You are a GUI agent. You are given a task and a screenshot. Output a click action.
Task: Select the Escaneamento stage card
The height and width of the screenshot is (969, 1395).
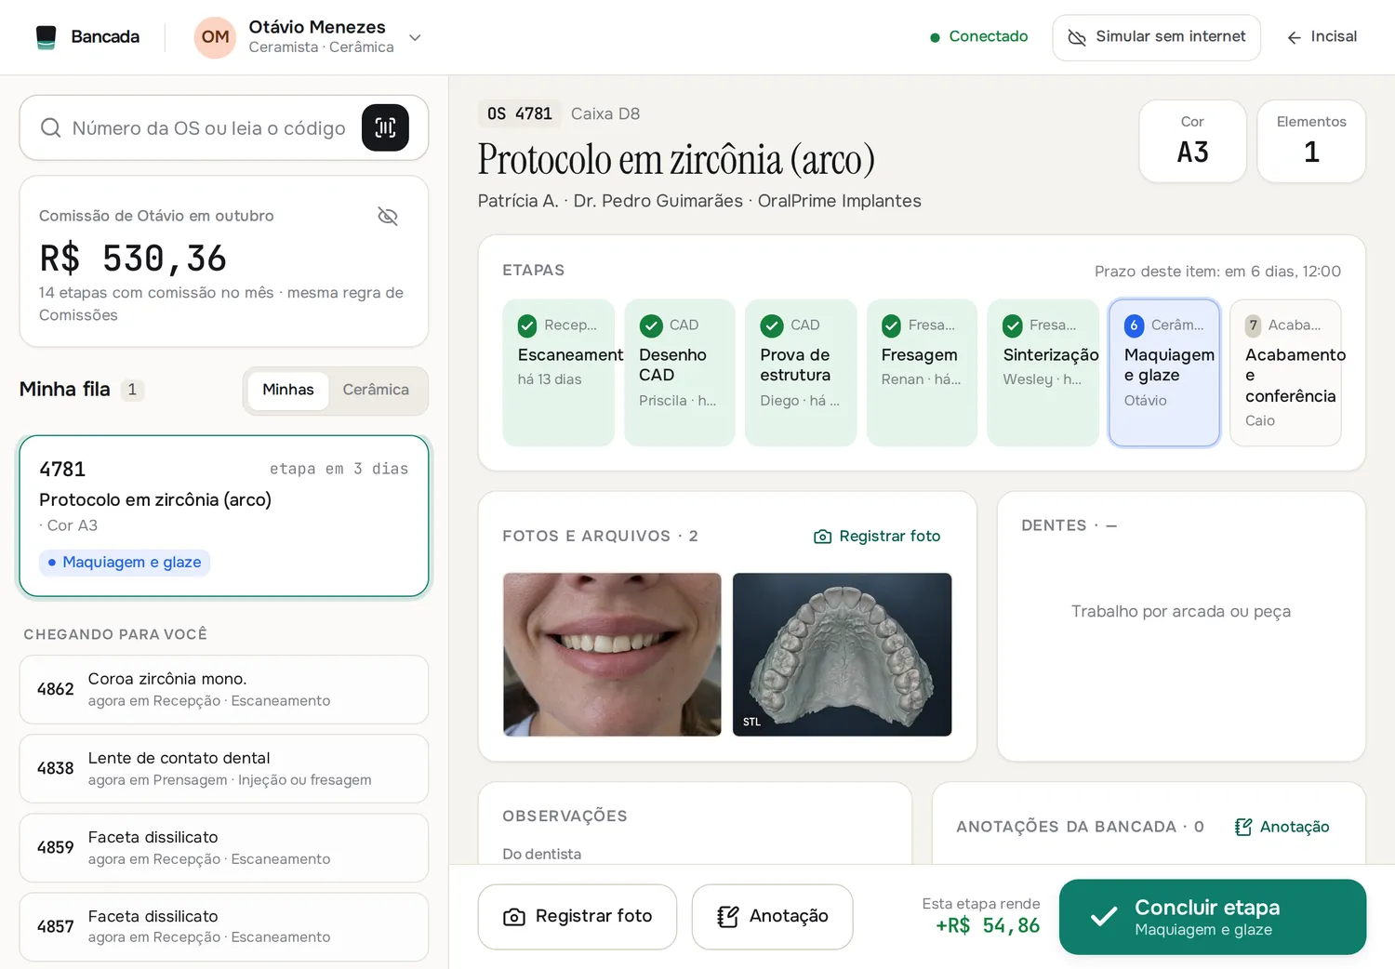tap(559, 373)
